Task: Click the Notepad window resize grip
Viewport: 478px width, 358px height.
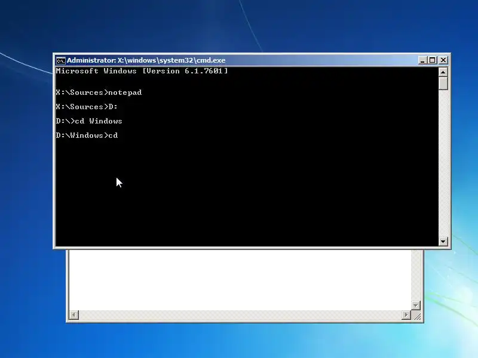Action: coord(416,315)
